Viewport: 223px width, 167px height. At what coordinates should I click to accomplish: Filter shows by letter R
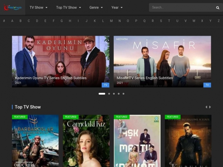pyautogui.click(x=153, y=21)
